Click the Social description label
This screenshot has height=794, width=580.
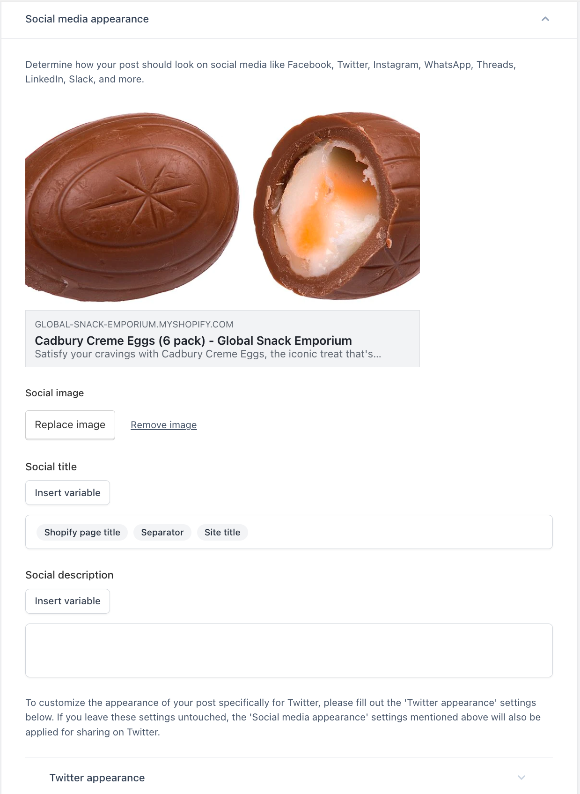69,575
